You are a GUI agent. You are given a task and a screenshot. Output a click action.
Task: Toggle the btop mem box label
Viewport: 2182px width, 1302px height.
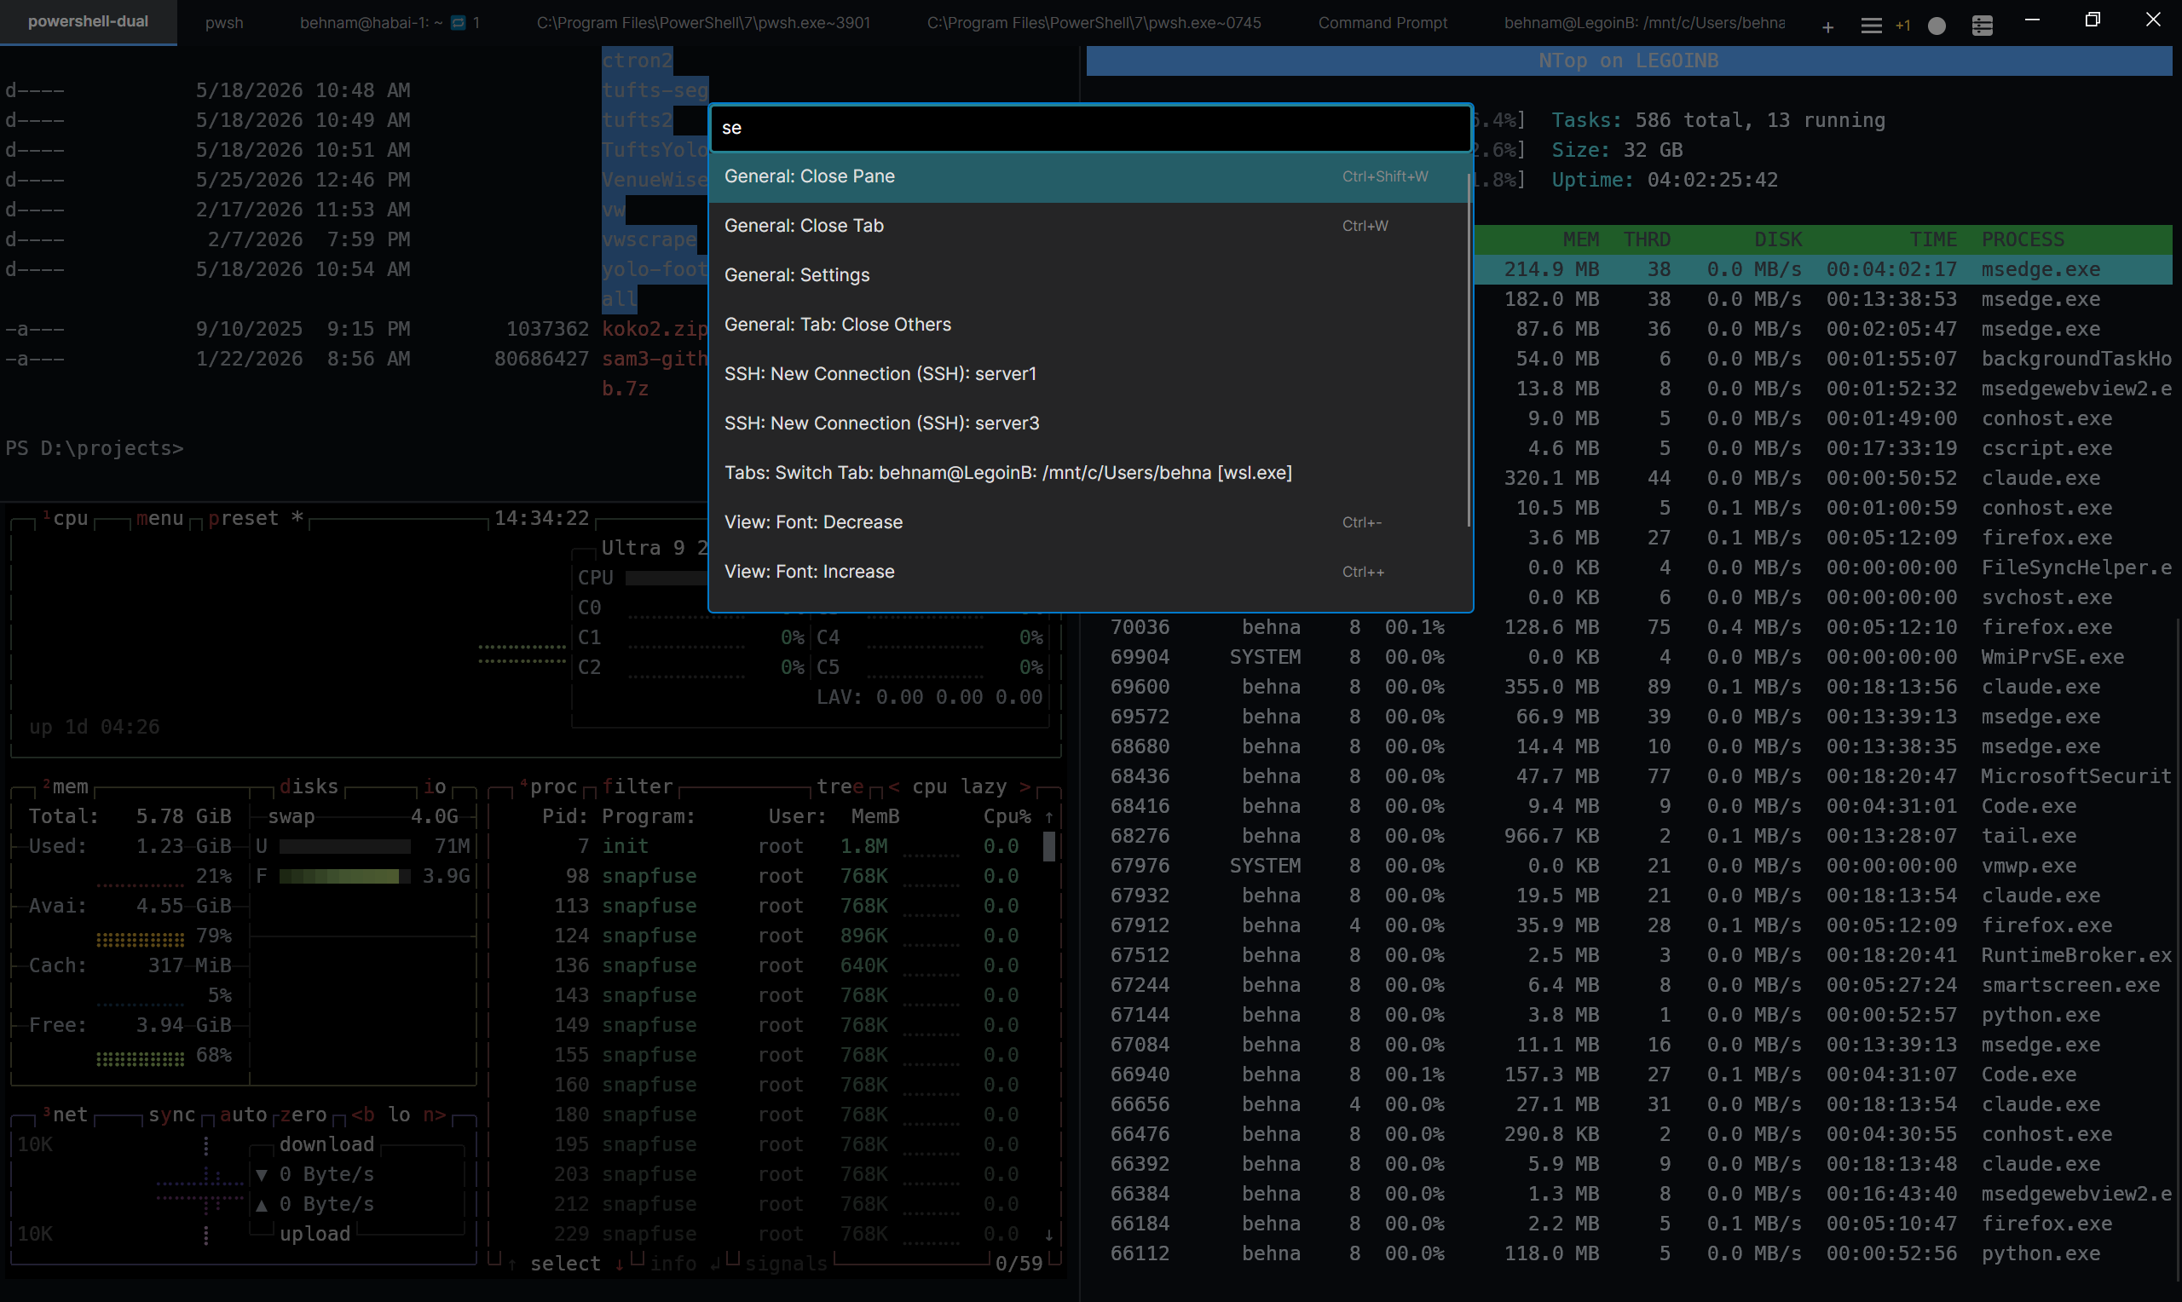tap(66, 787)
